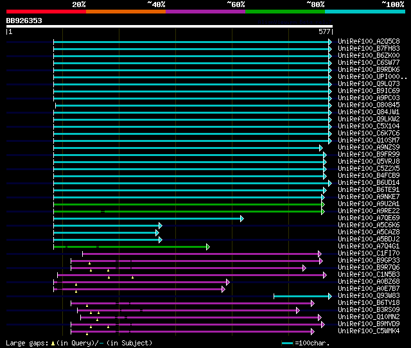The width and height of the screenshot is (411, 348).
Task: Click the UniRef100_B3RS09 label
Action: (x=369, y=310)
